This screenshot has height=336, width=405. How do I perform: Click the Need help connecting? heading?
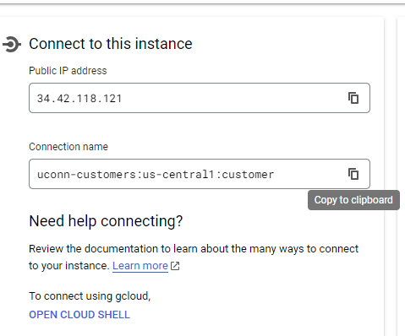[106, 221]
